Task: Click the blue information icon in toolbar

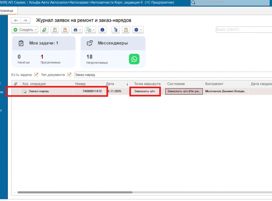Action: tap(102, 30)
